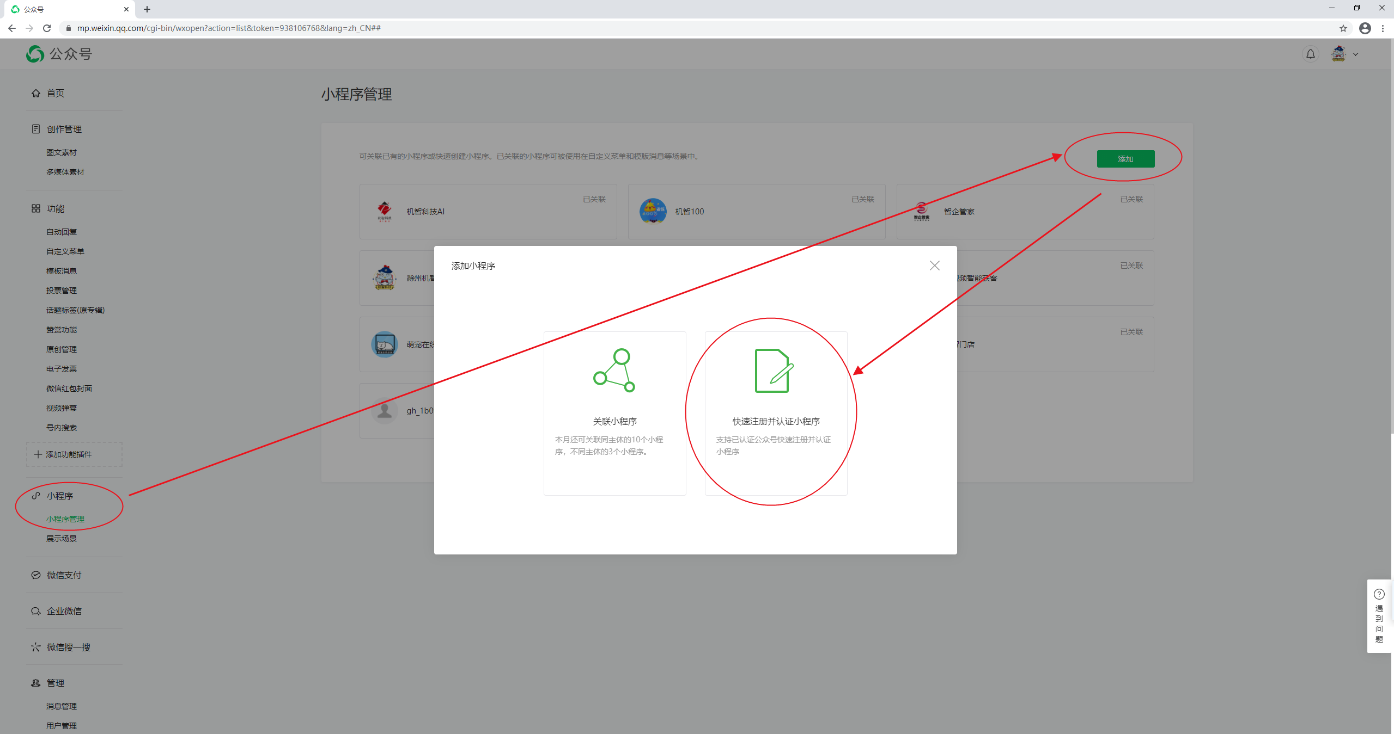Click the gh_1b0 default avatar
This screenshot has width=1394, height=734.
click(x=385, y=410)
